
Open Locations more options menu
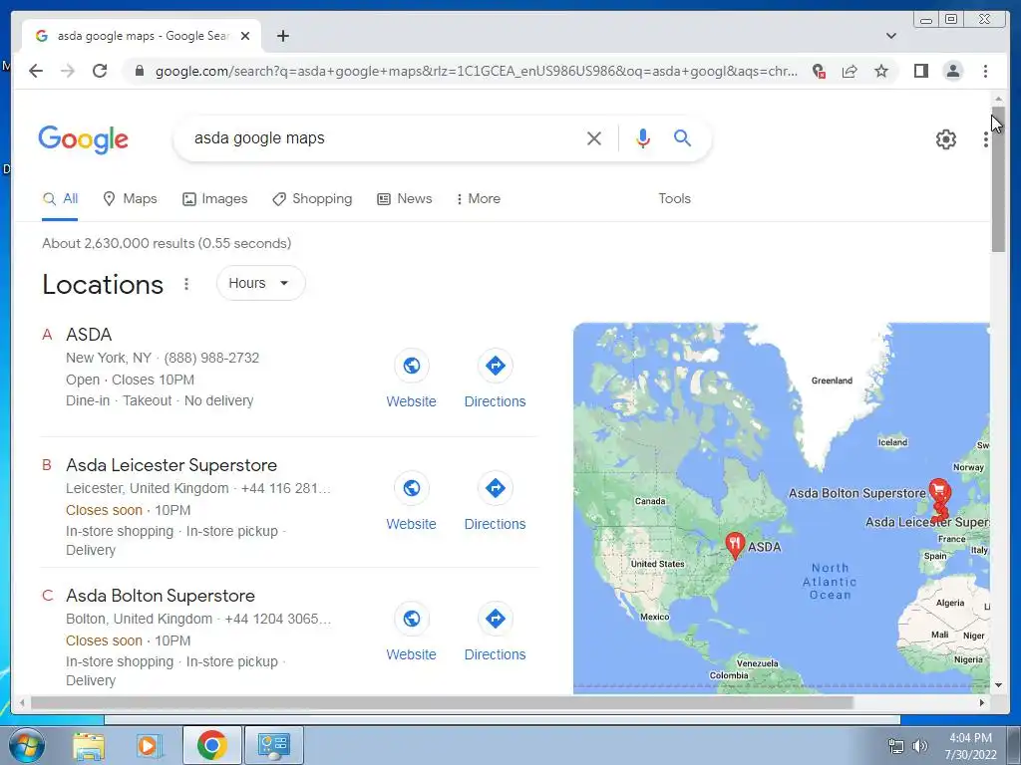[186, 284]
